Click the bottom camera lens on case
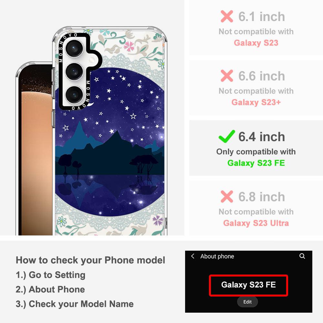Screen dimensions: 323x323 74,94
